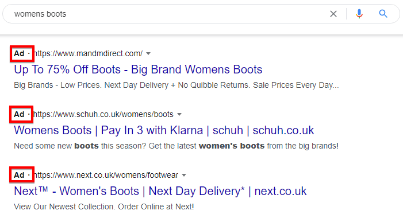403x222 pixels.
Task: Clear the search box with the X icon
Action: click(x=333, y=14)
